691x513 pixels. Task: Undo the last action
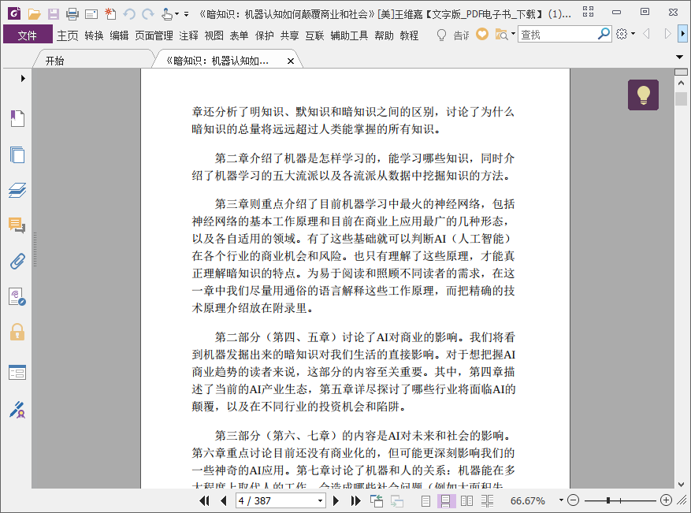pos(129,14)
